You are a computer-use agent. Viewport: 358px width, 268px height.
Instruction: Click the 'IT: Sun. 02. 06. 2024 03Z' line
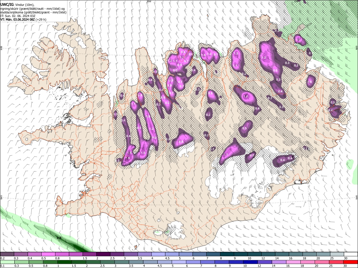[18, 16]
